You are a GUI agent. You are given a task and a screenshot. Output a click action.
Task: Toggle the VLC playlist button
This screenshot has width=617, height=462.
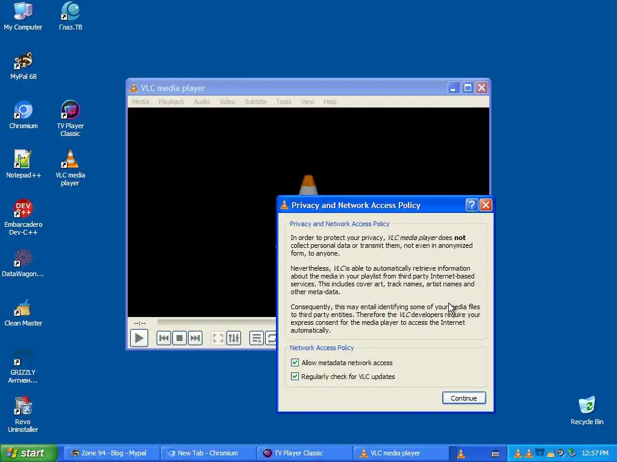[x=257, y=338]
